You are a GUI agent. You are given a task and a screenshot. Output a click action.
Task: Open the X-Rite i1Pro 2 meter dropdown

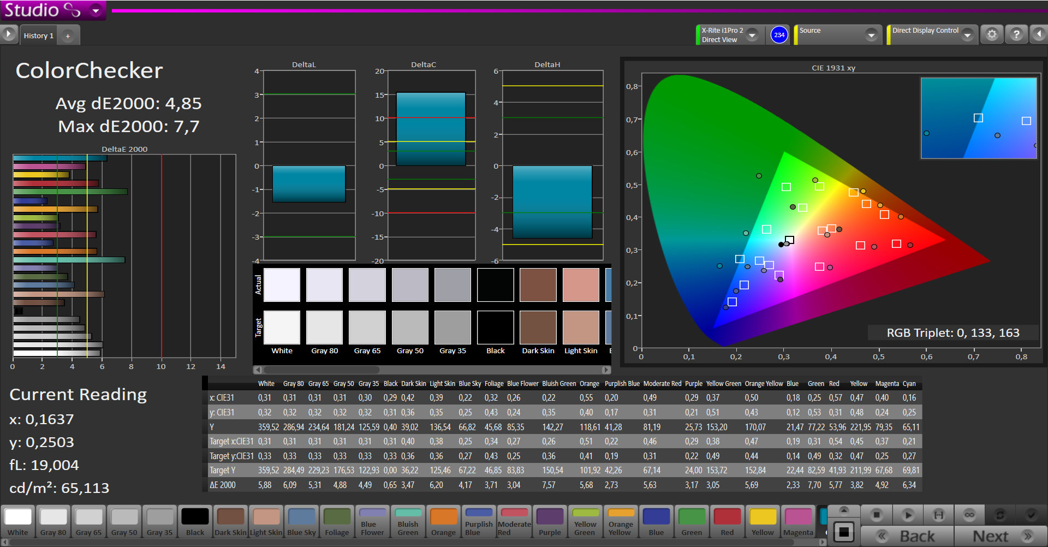[x=752, y=35]
